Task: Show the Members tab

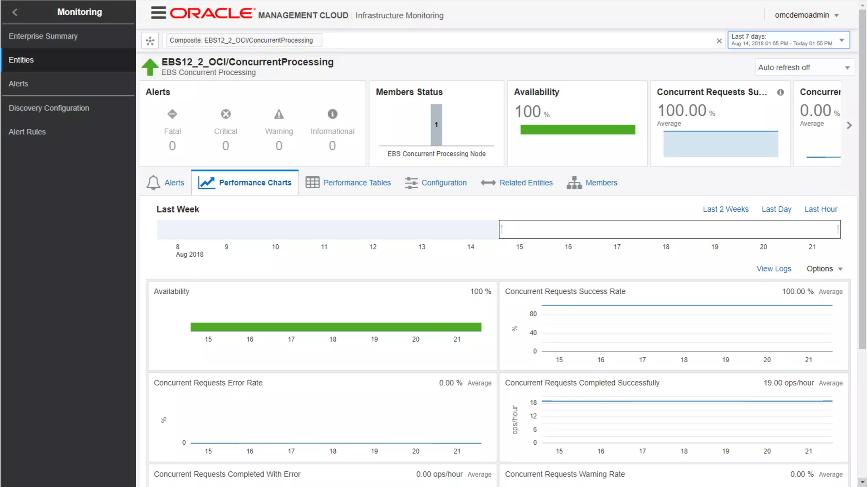Action: click(592, 183)
